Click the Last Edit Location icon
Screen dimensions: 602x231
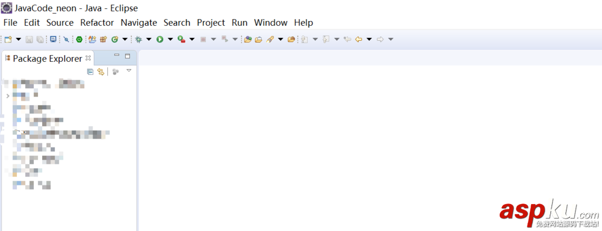(x=347, y=39)
